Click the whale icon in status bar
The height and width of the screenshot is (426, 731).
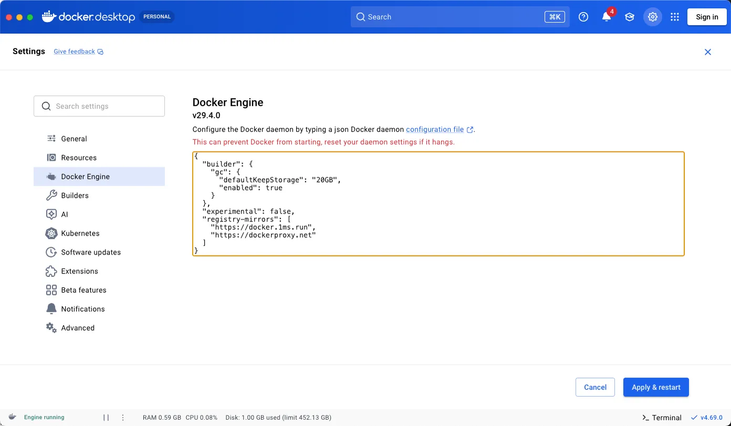pyautogui.click(x=13, y=418)
